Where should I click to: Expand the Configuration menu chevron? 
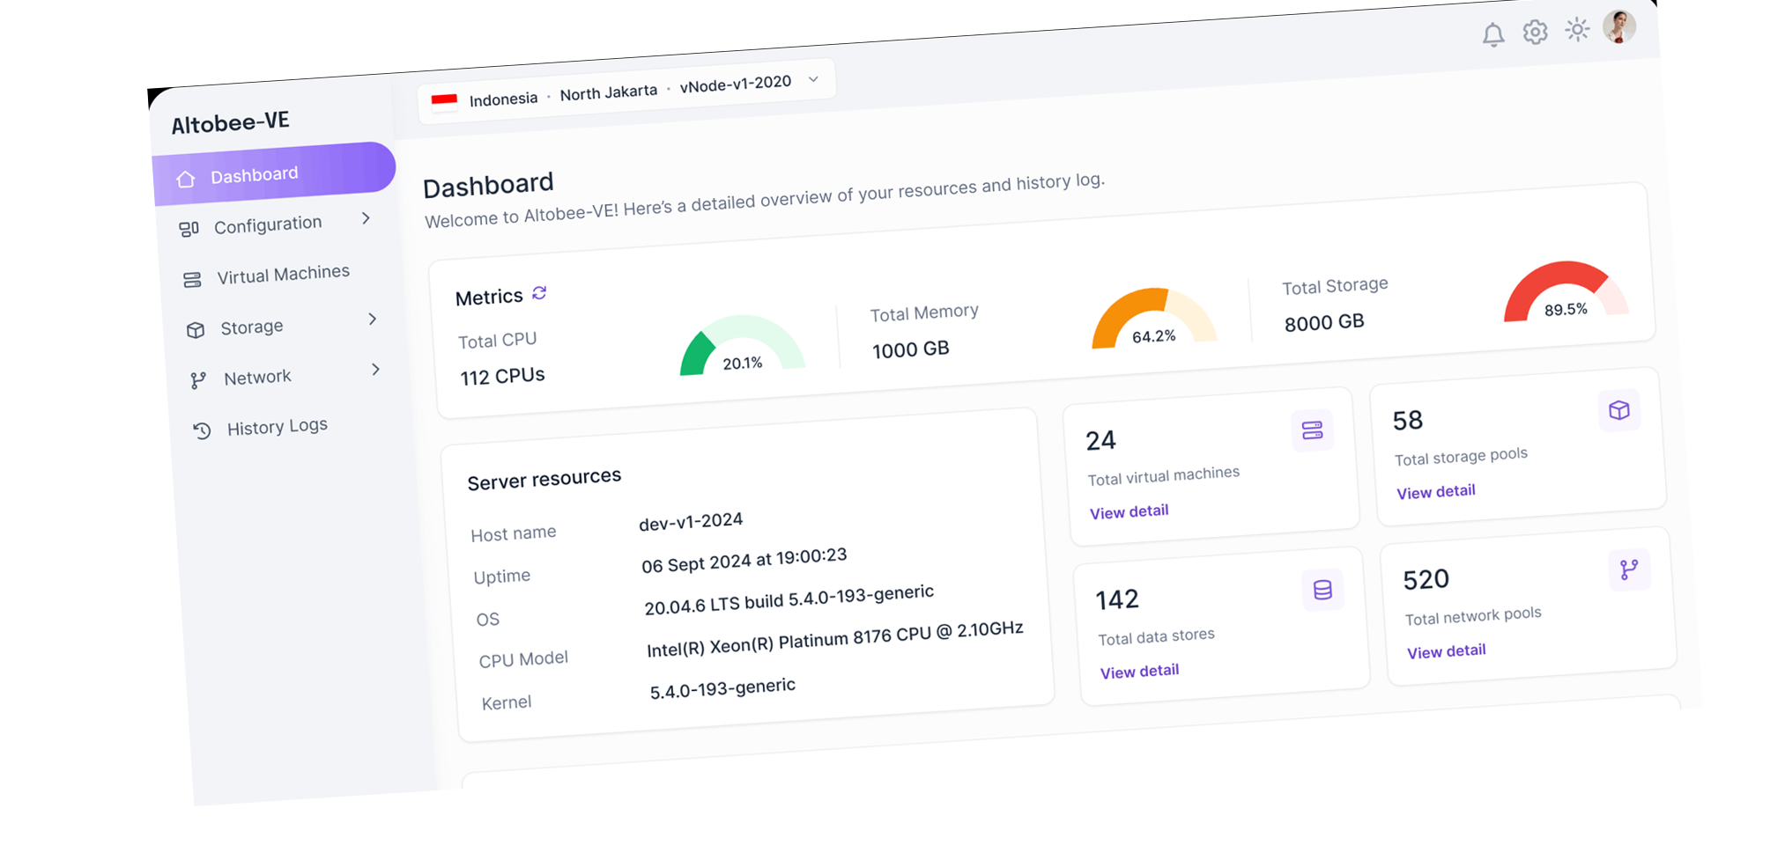coord(366,218)
